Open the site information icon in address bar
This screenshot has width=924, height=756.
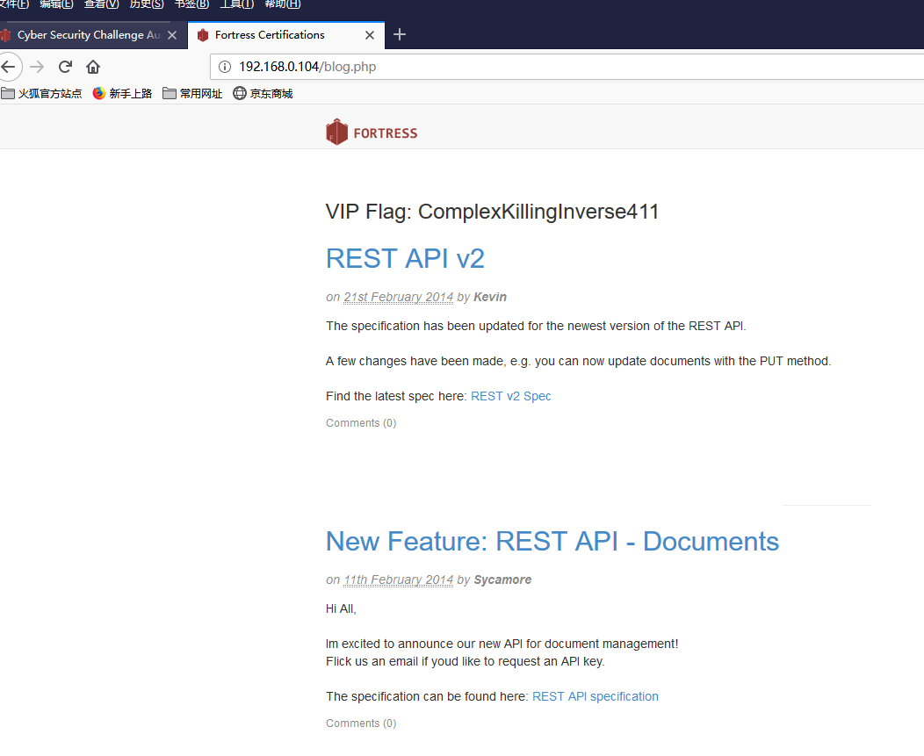click(x=225, y=67)
